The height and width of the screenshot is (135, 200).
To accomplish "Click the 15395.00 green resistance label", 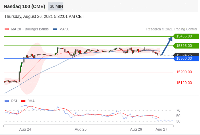I will 186,46.
